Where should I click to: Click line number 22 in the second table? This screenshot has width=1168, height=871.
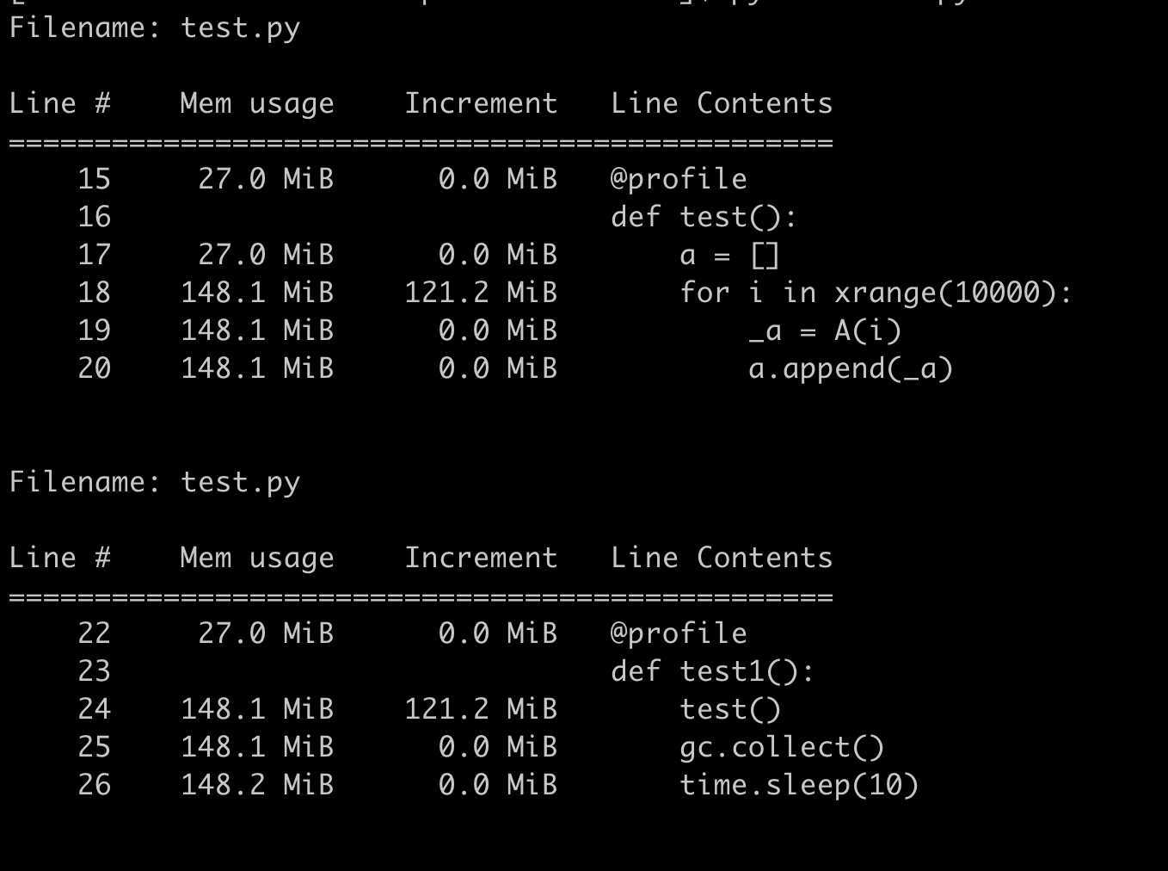pyautogui.click(x=94, y=633)
